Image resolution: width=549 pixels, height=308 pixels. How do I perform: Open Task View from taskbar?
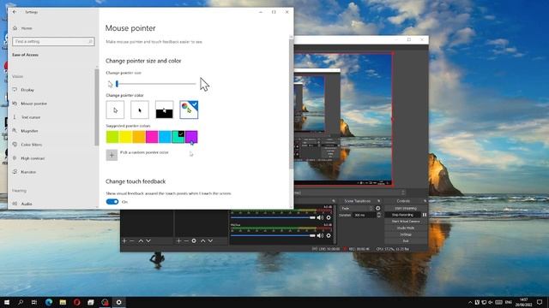34,302
